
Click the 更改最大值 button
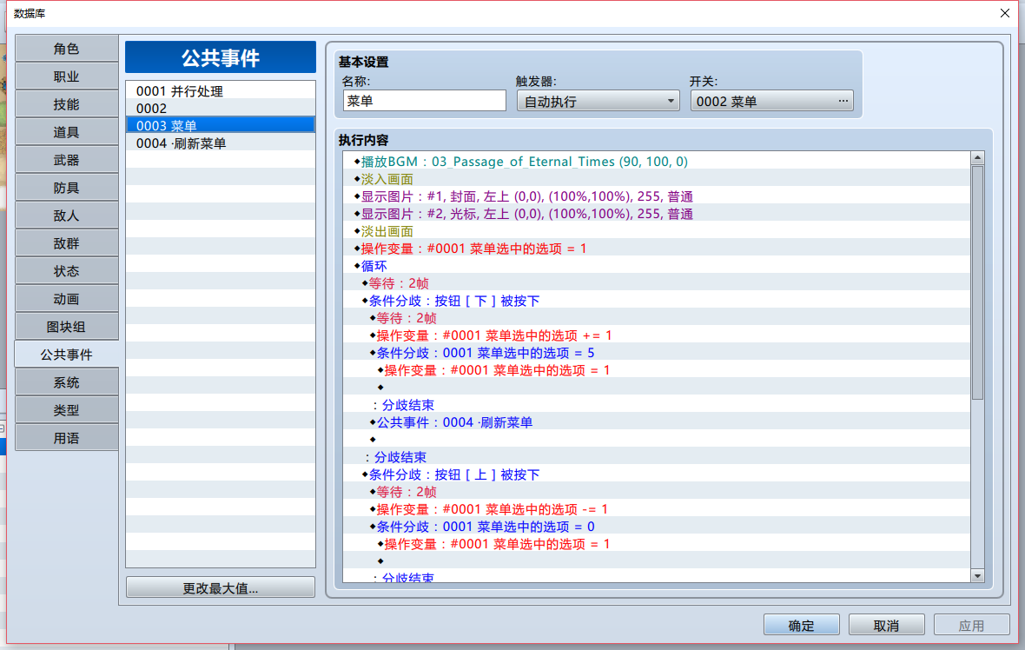[221, 588]
